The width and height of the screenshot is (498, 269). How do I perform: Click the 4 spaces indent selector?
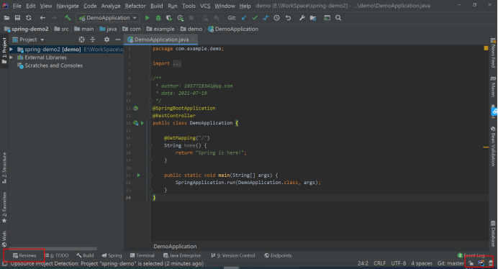[422, 263]
